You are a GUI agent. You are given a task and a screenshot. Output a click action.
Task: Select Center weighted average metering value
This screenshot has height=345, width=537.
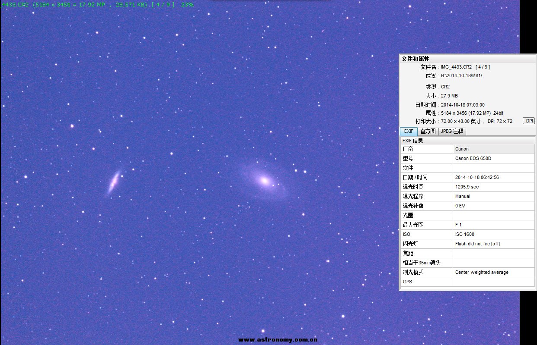(x=494, y=272)
